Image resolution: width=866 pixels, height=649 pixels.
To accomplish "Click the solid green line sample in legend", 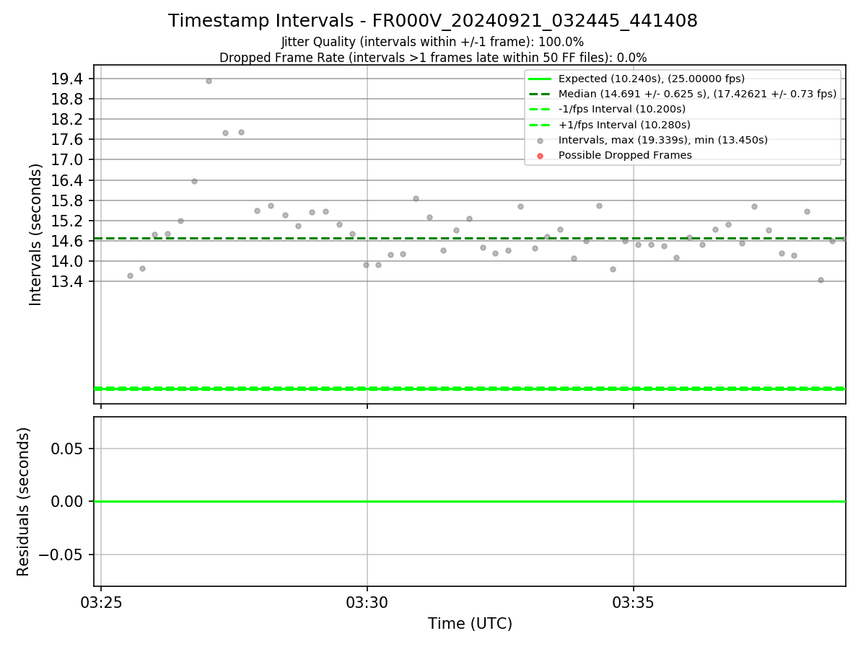I will coord(540,79).
